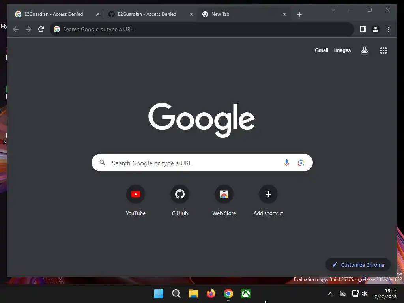The width and height of the screenshot is (404, 303).
Task: Close the second E2Guardian tab with GitHub favicon
Action: (x=191, y=15)
